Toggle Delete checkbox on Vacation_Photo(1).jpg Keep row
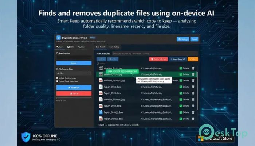 (x=181, y=81)
